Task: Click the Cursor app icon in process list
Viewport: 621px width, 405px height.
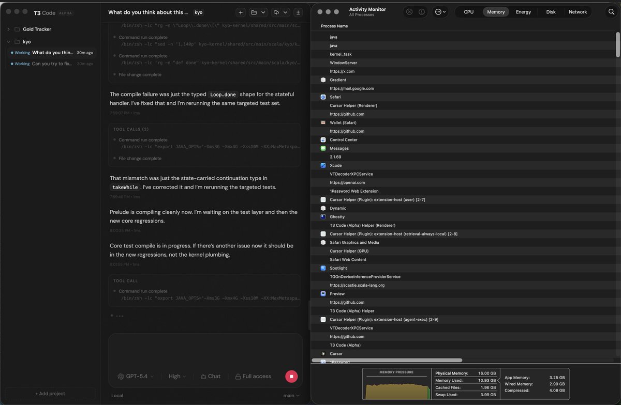Action: 323,354
